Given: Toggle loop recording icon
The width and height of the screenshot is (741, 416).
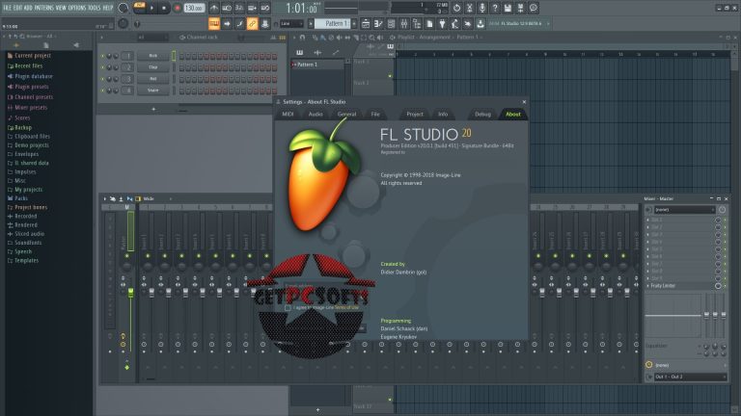Looking at the screenshot, I should click(265, 8).
